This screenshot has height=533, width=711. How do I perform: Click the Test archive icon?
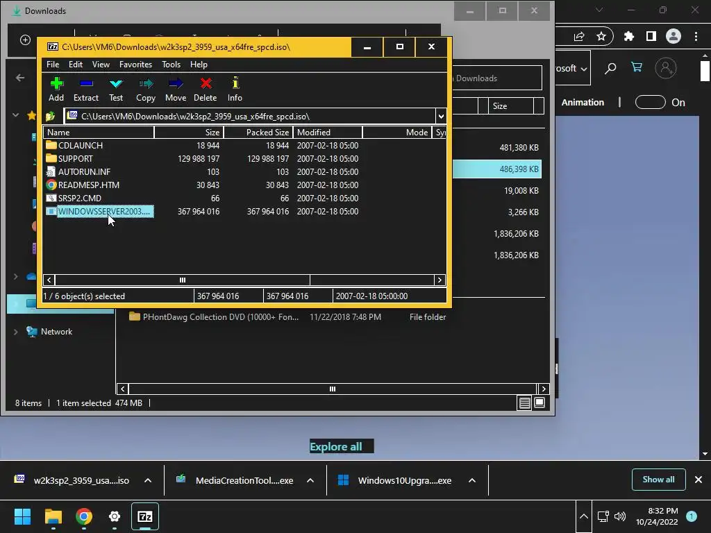pyautogui.click(x=116, y=90)
